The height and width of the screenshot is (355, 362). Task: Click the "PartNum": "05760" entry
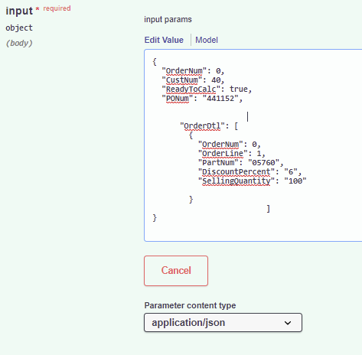click(241, 163)
